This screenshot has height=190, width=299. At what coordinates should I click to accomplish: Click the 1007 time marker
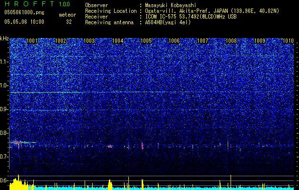coord(203,41)
